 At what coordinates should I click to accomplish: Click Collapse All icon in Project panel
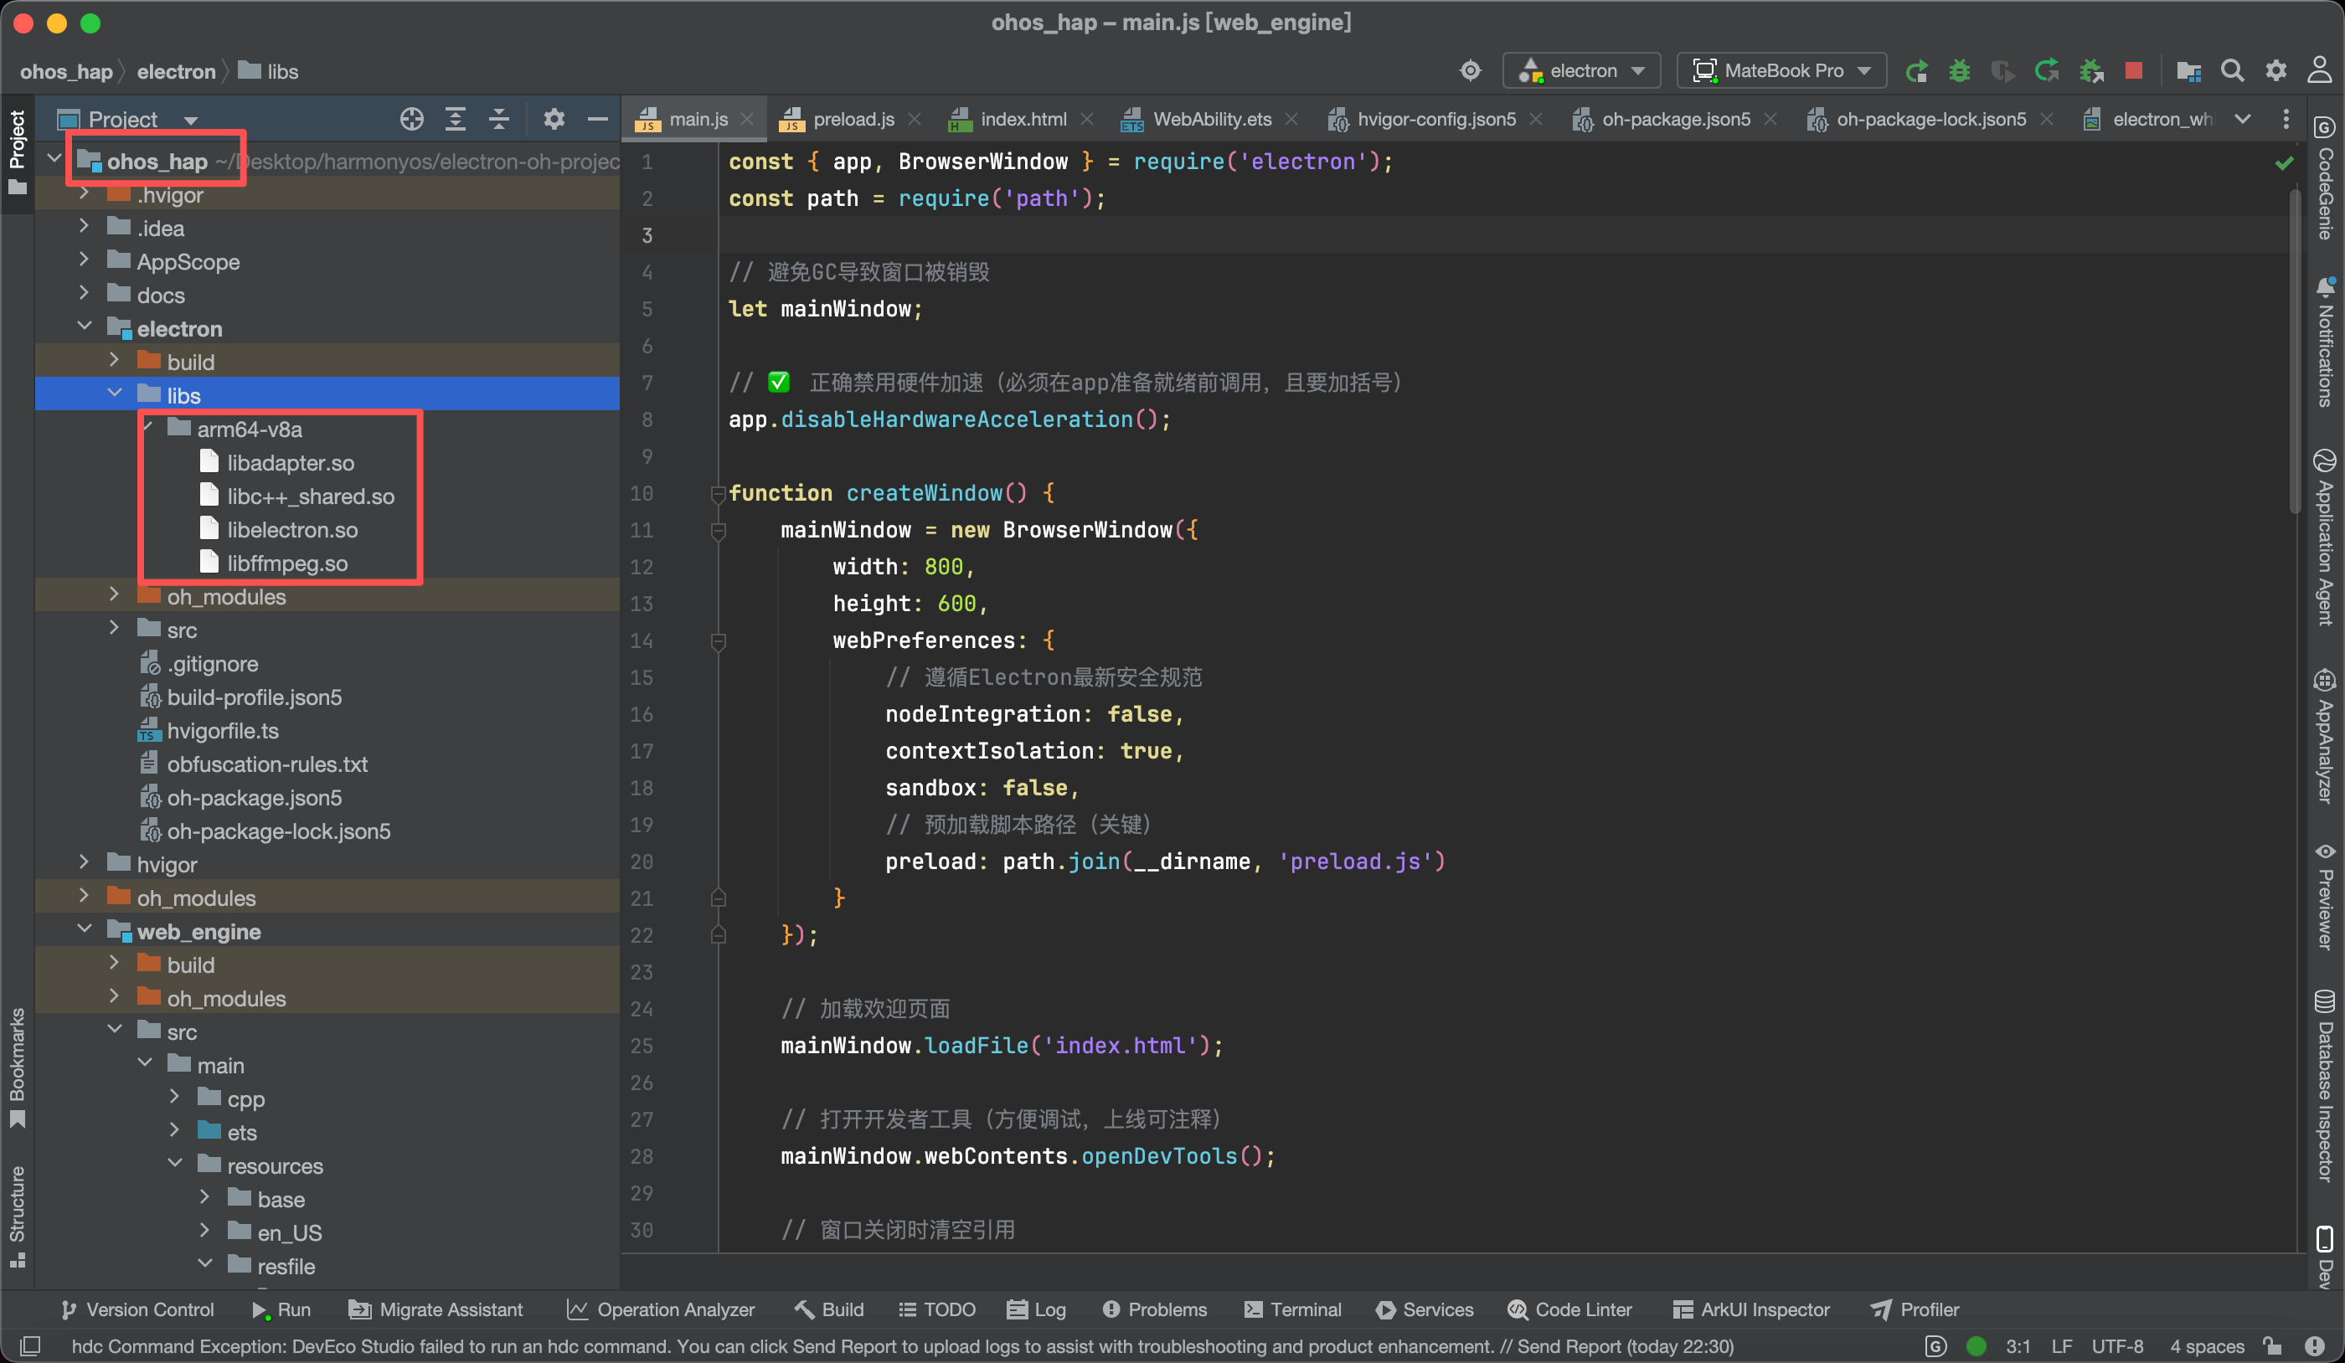tap(499, 119)
